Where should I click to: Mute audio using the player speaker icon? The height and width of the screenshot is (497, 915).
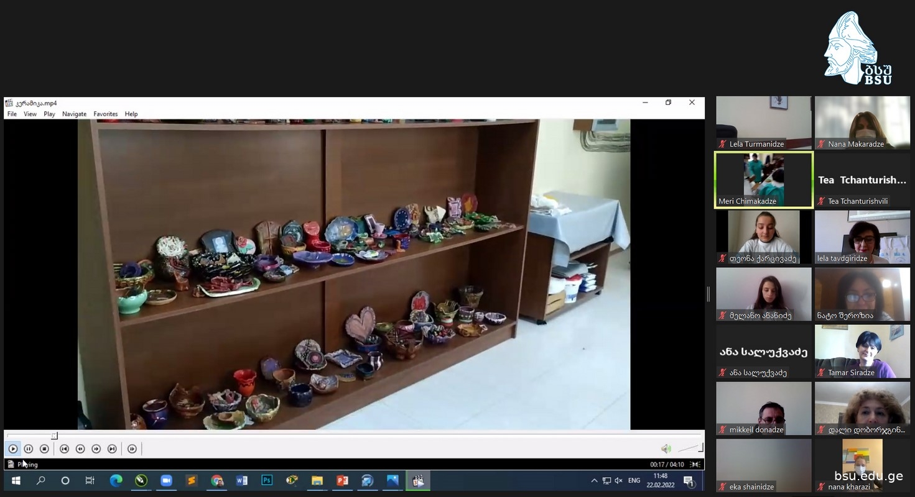point(666,449)
